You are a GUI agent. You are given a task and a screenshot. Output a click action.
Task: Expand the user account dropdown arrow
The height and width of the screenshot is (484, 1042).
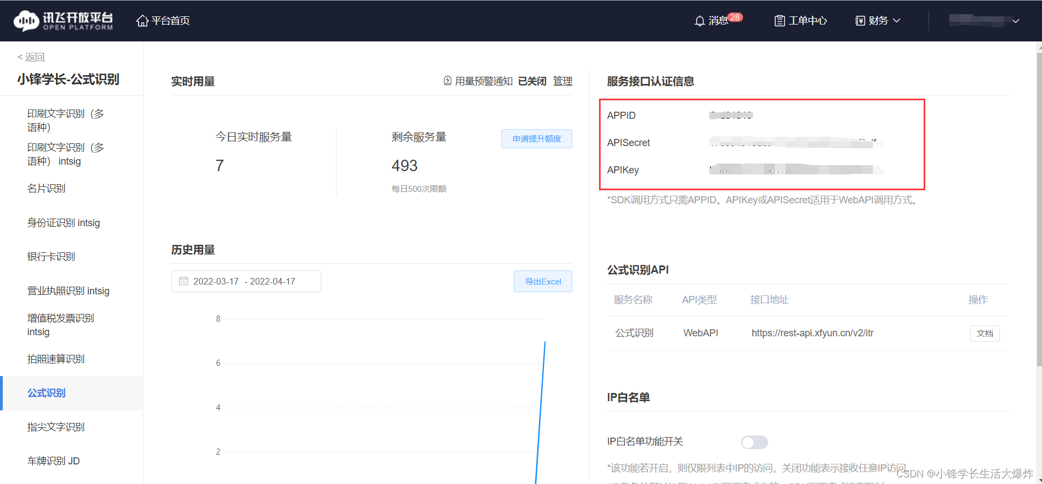point(1016,21)
